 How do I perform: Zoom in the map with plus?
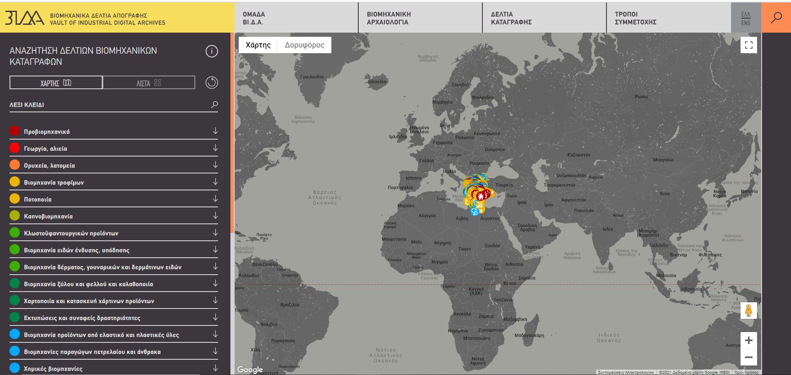tap(748, 340)
